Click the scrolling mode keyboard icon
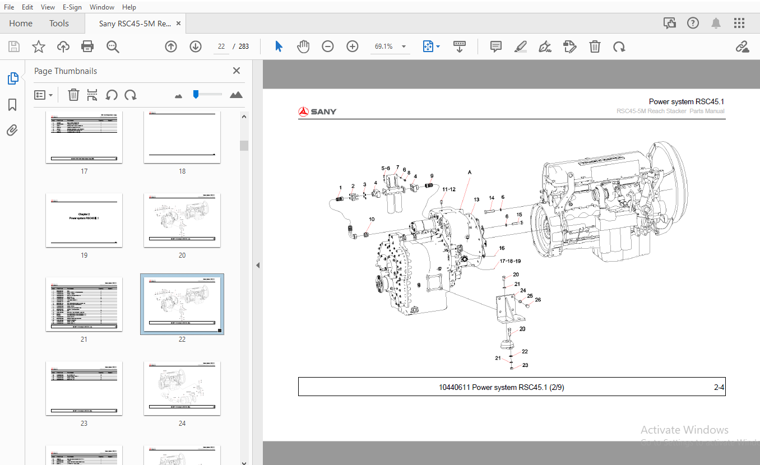Viewport: 760px width, 465px height. pos(460,46)
